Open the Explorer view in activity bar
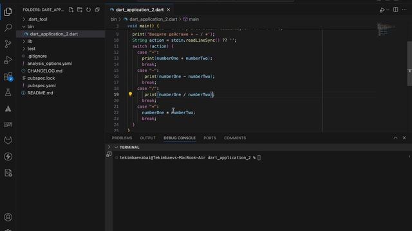This screenshot has height=231, width=412. coord(8,12)
